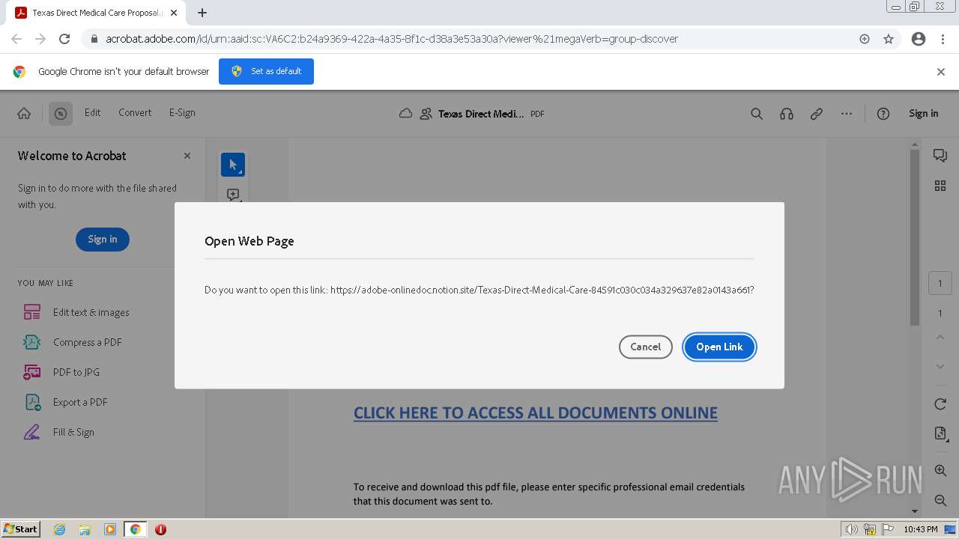Click Sign in in the top bar

923,114
